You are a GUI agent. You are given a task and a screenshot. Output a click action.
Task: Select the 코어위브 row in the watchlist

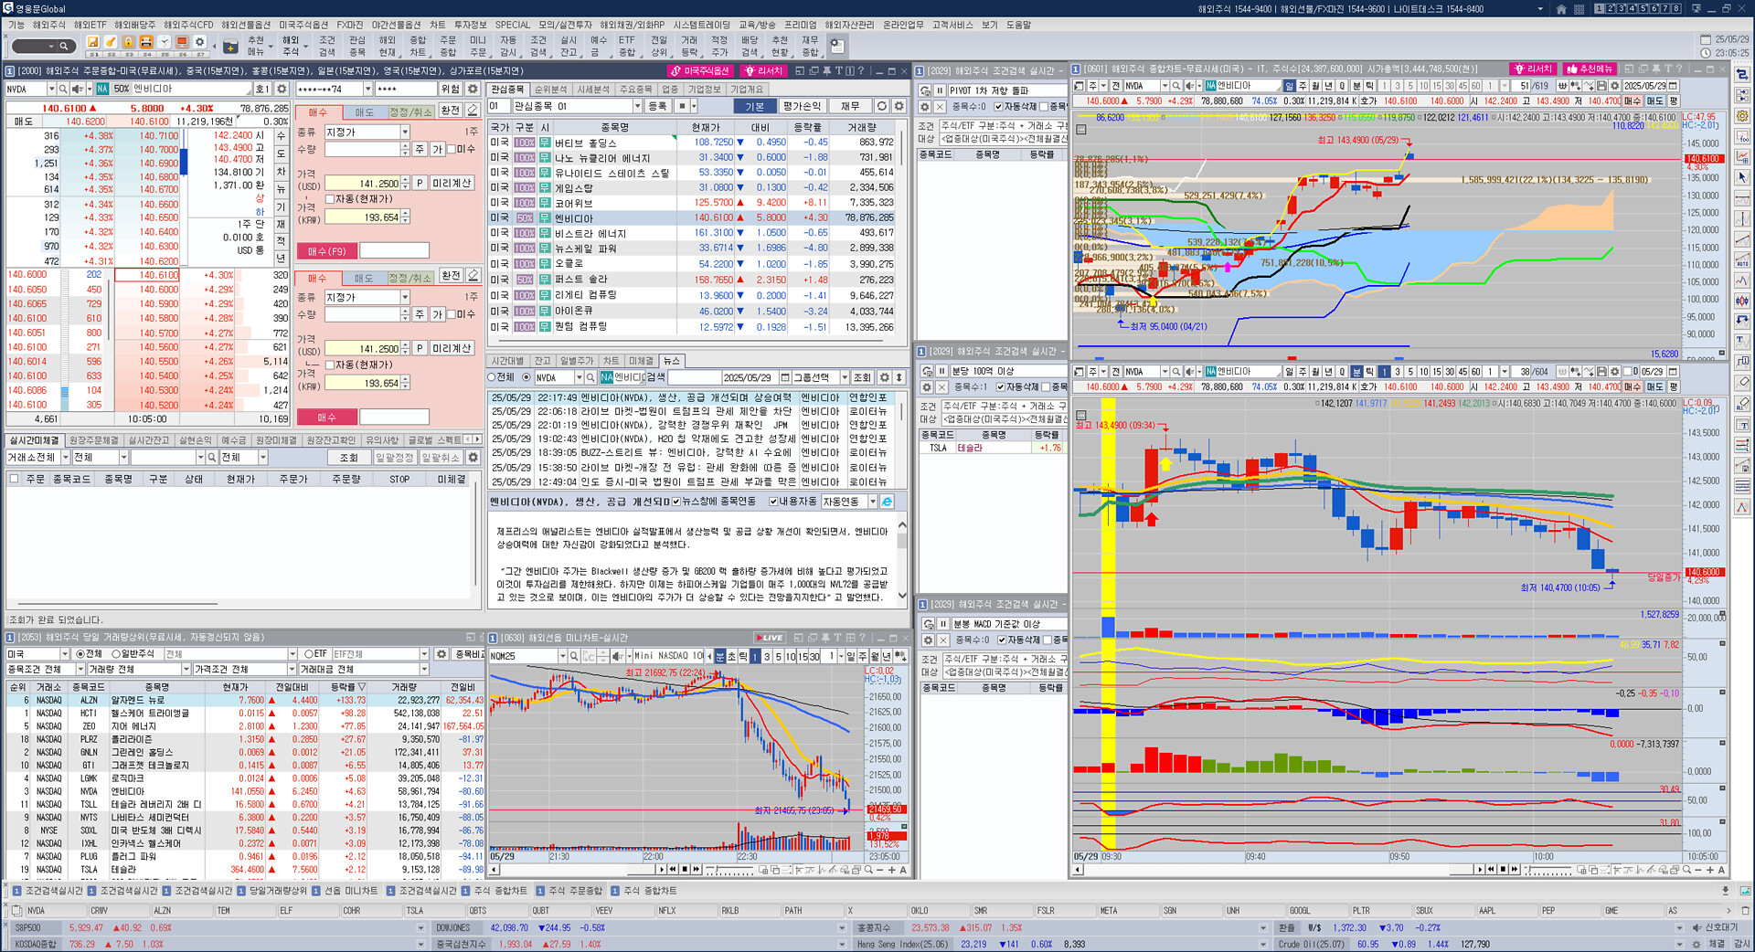pos(693,203)
